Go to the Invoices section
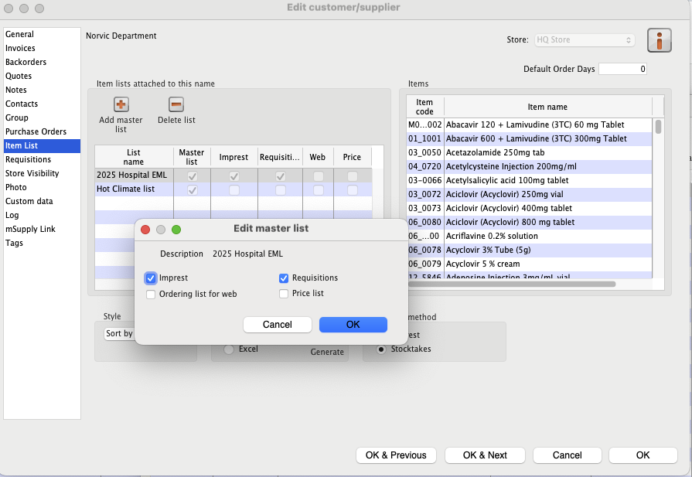 (20, 48)
